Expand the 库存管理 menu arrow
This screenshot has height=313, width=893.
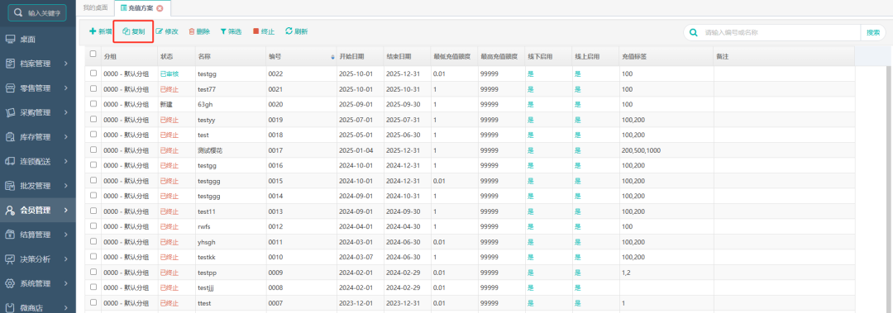point(66,137)
